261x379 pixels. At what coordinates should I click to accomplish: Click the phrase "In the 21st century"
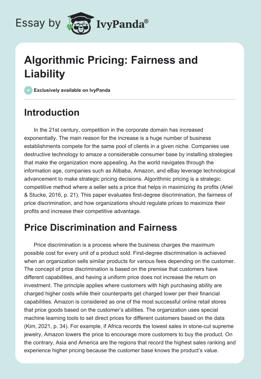coord(55,130)
